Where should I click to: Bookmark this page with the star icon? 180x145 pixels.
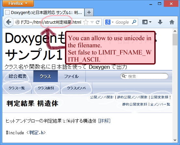click(x=86, y=22)
